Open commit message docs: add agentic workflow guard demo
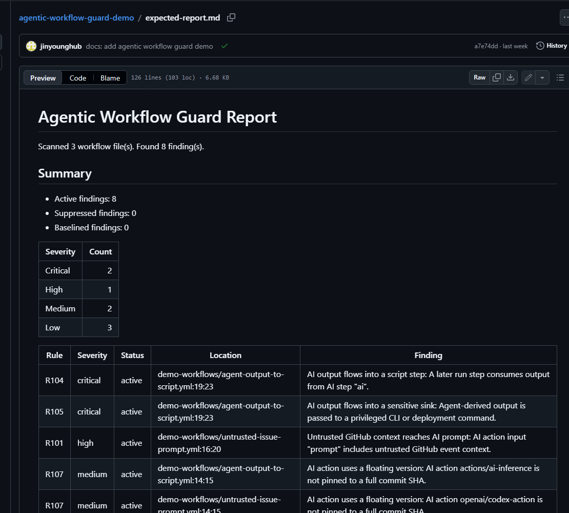The width and height of the screenshot is (569, 513). pyautogui.click(x=150, y=47)
